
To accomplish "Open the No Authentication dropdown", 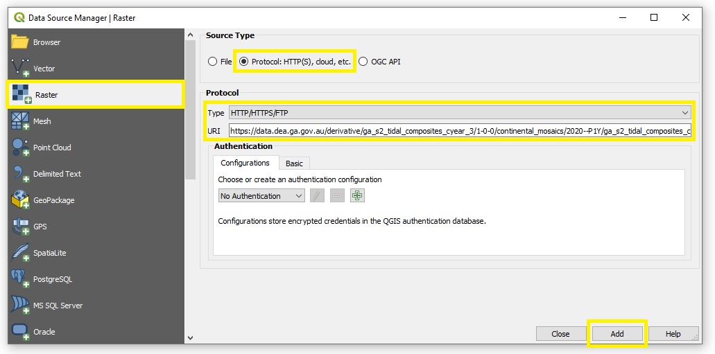I will click(261, 196).
